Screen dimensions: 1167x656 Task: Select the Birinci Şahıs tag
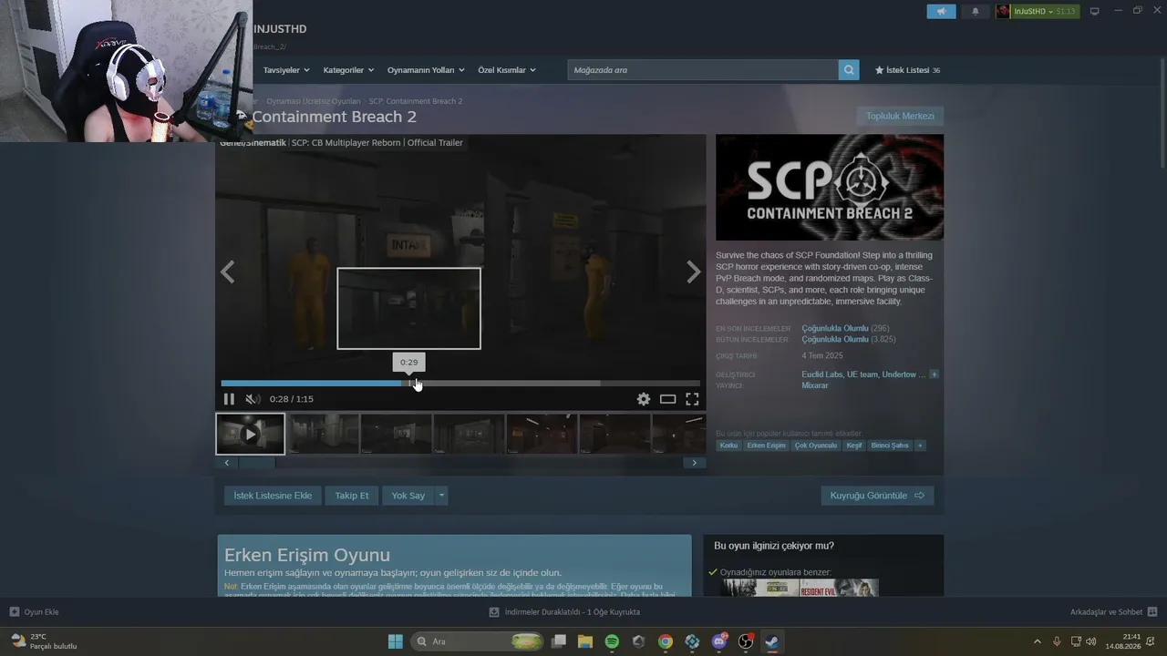coord(890,446)
